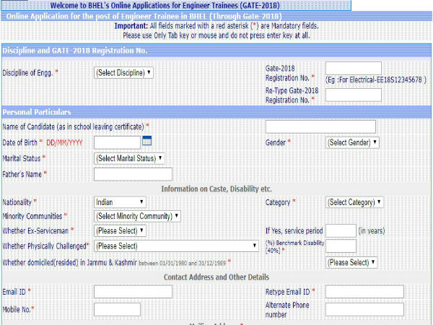Expand the Whether Physically Challenged dropdown
The height and width of the screenshot is (325, 433).
(176, 246)
